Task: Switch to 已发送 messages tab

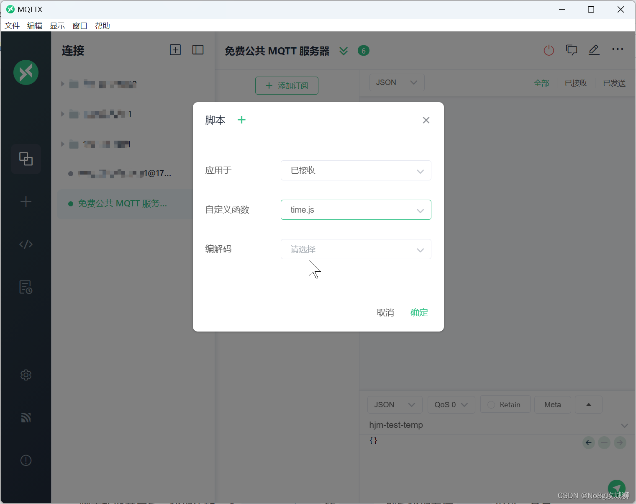Action: coord(614,83)
